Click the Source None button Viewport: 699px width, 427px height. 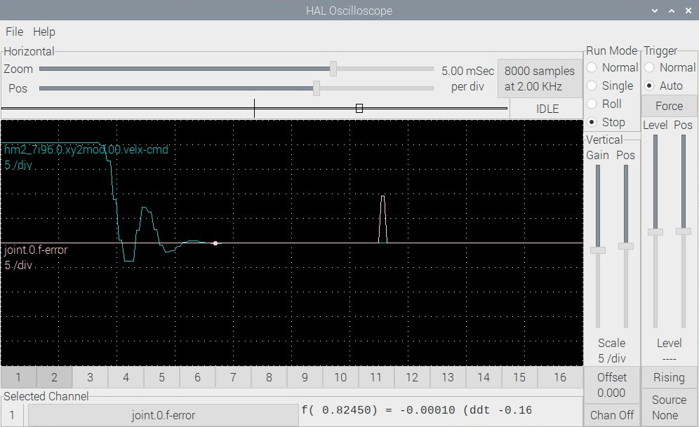click(x=669, y=407)
